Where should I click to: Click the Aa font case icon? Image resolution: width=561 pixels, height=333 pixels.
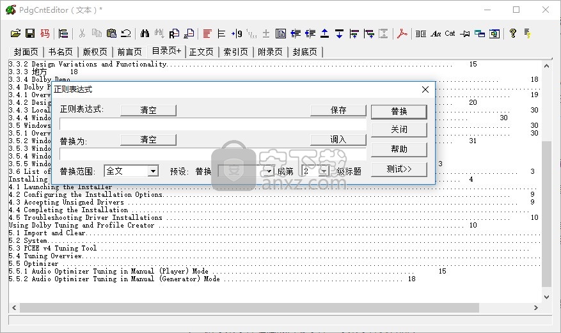click(x=436, y=34)
